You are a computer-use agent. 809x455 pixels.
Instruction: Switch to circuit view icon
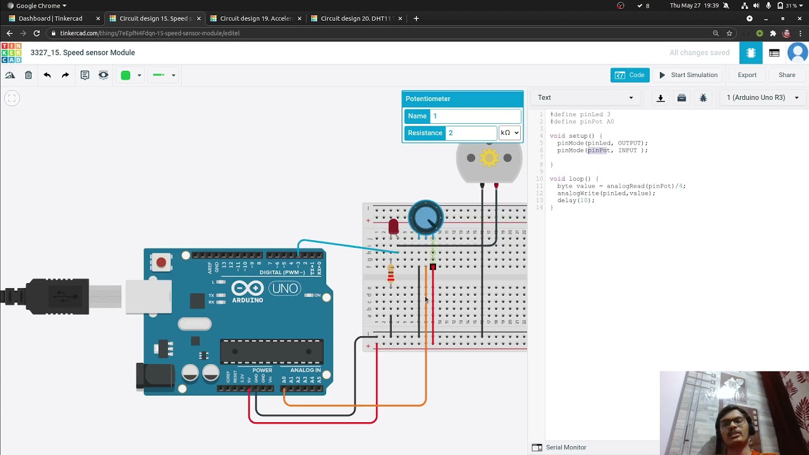click(751, 53)
